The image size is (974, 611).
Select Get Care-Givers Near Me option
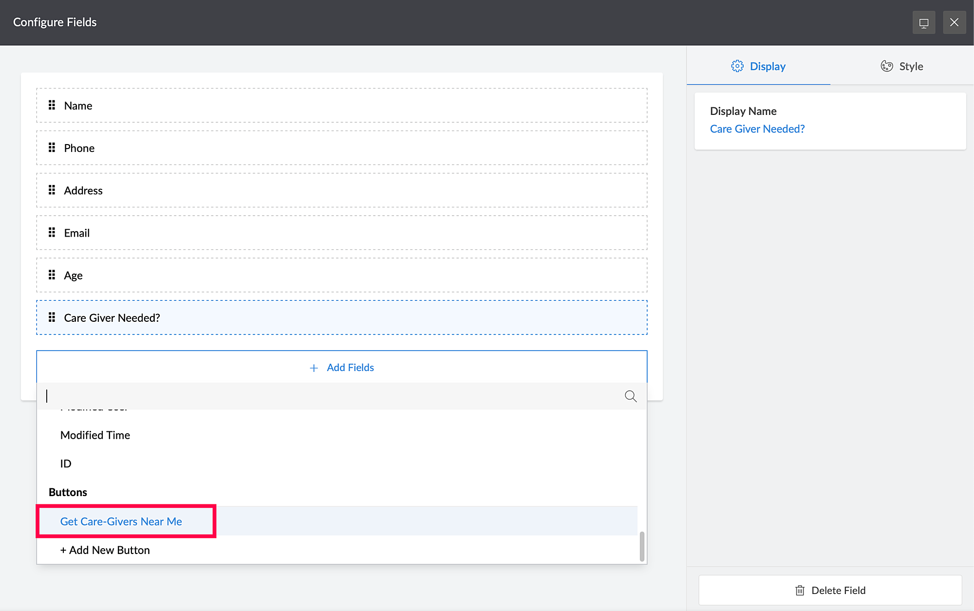click(x=121, y=521)
